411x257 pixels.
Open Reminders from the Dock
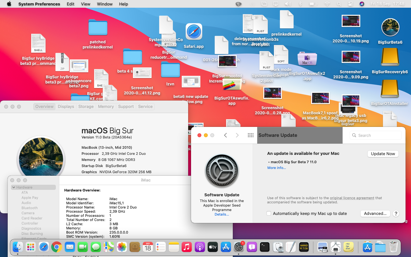[161, 247]
